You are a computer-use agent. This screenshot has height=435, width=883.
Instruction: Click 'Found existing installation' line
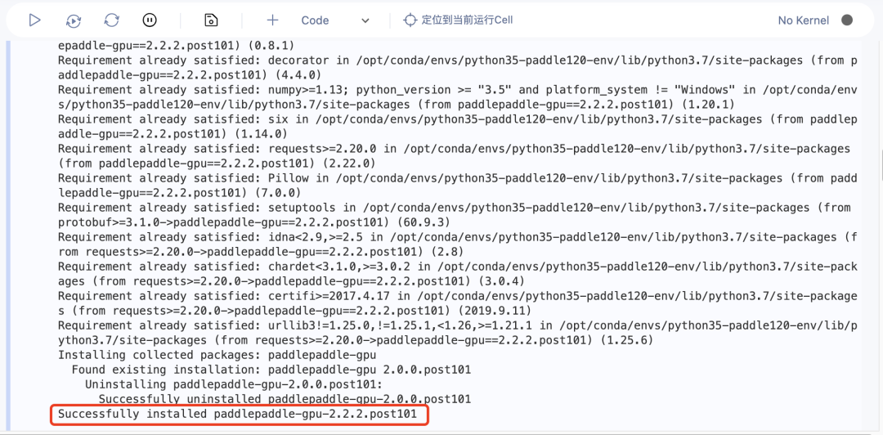click(x=271, y=370)
